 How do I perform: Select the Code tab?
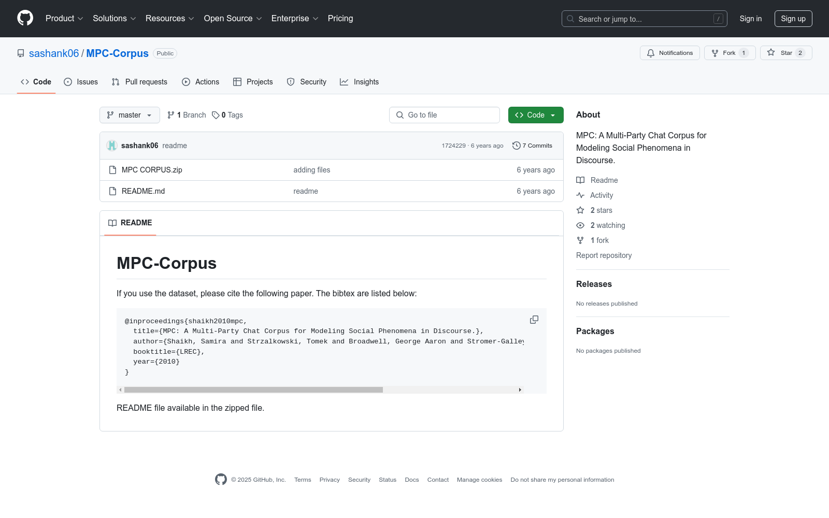pyautogui.click(x=36, y=82)
